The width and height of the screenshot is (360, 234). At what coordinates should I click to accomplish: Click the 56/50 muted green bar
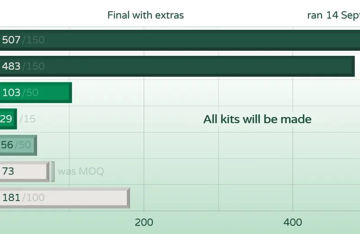tap(18, 145)
